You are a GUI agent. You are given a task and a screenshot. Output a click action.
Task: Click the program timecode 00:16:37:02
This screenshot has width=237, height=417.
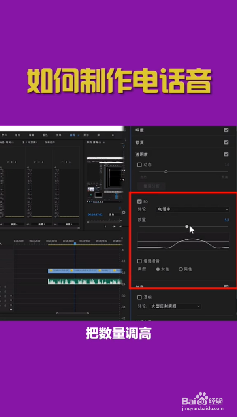coord(95,214)
